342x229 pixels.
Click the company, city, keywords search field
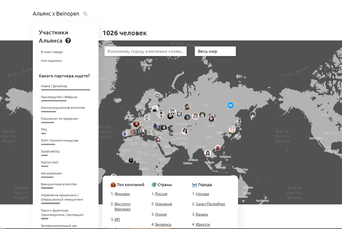coord(146,51)
